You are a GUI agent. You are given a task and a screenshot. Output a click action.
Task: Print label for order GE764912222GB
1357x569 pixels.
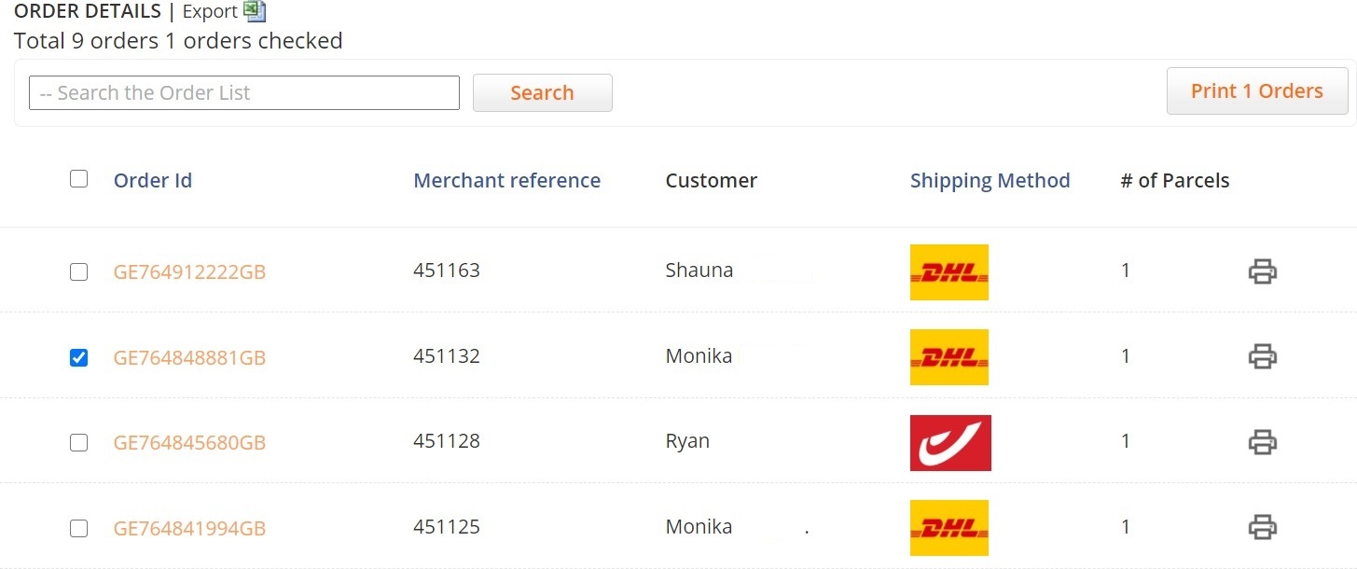1262,271
